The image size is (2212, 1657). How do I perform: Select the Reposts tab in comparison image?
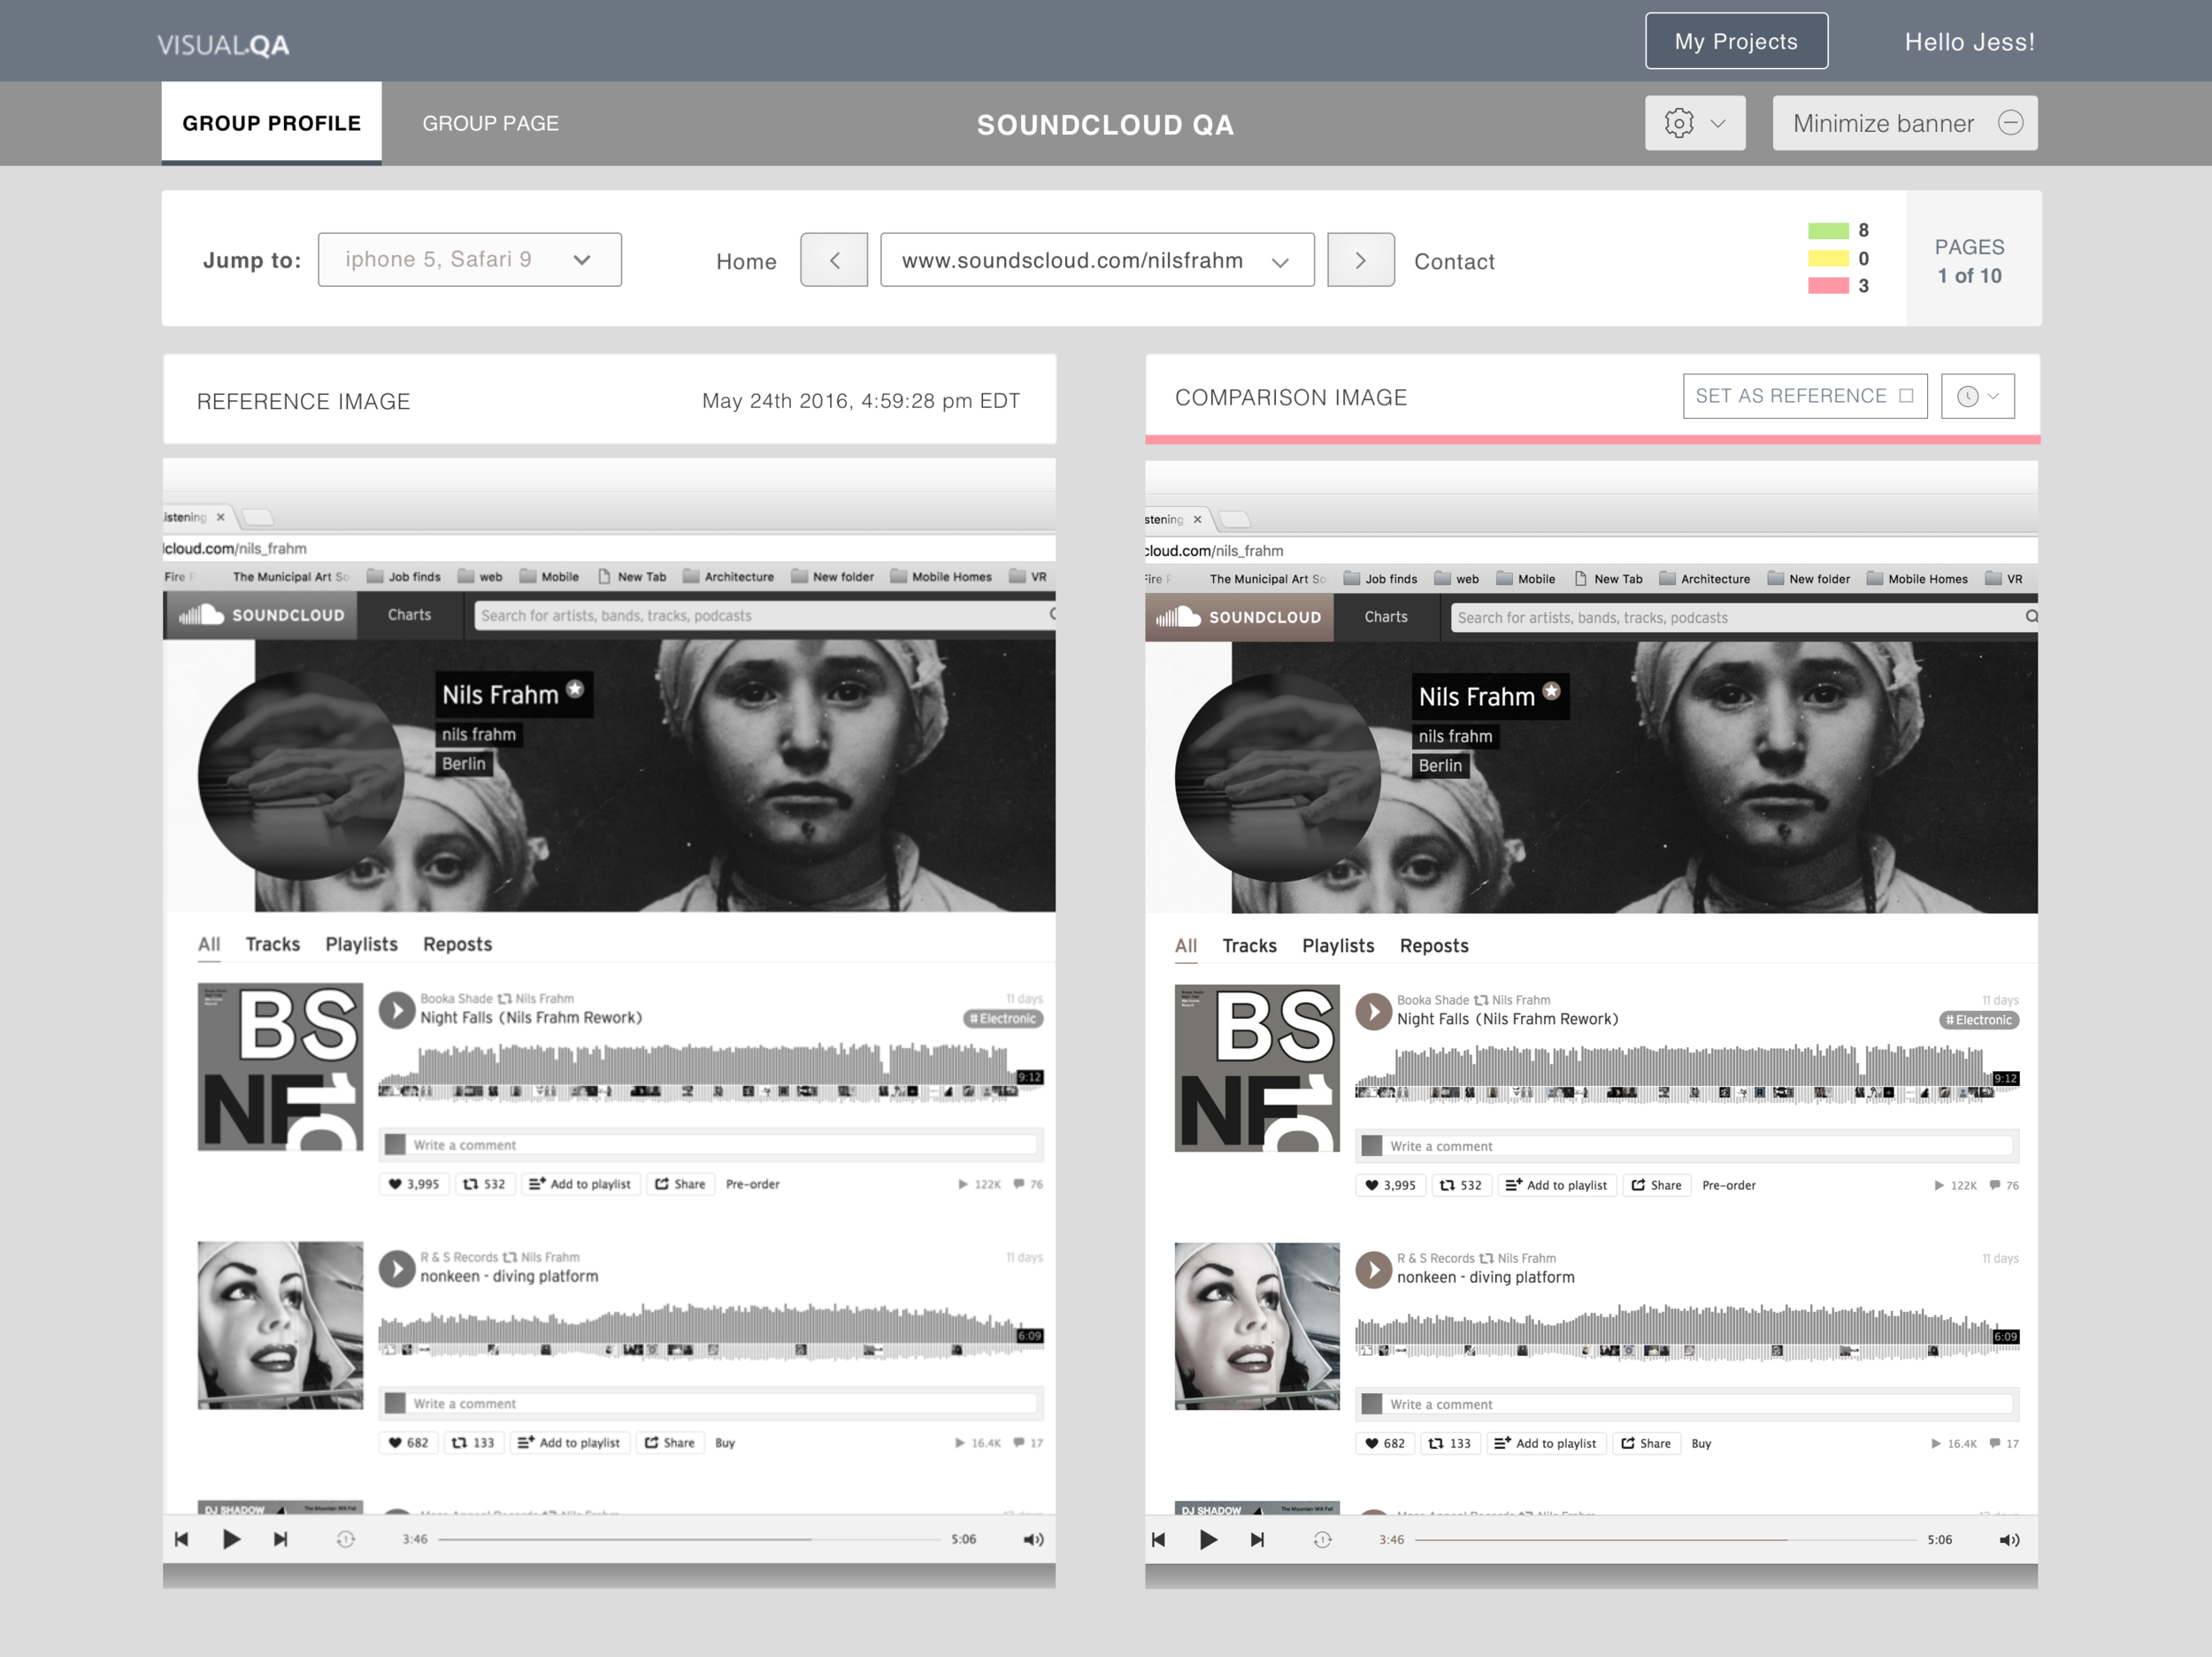[x=1434, y=945]
